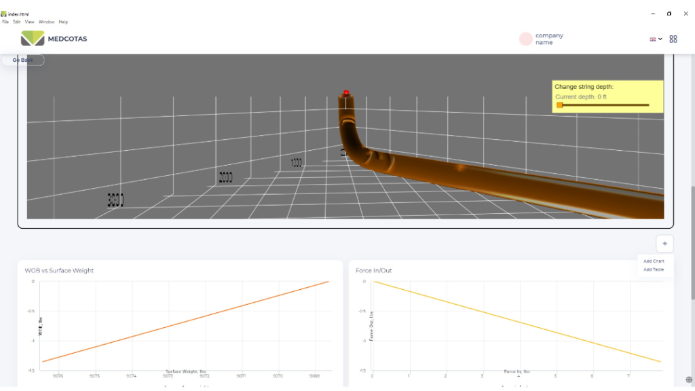Click the plus icon above the charts
Image resolution: width=695 pixels, height=391 pixels.
664,244
